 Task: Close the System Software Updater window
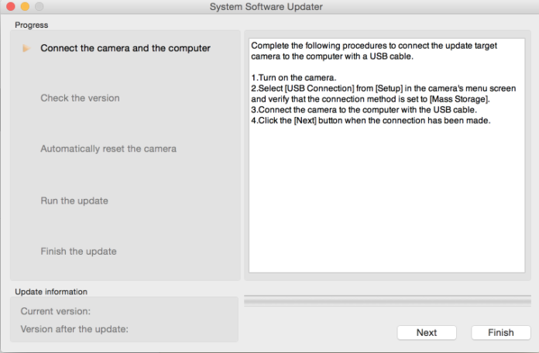(9, 7)
